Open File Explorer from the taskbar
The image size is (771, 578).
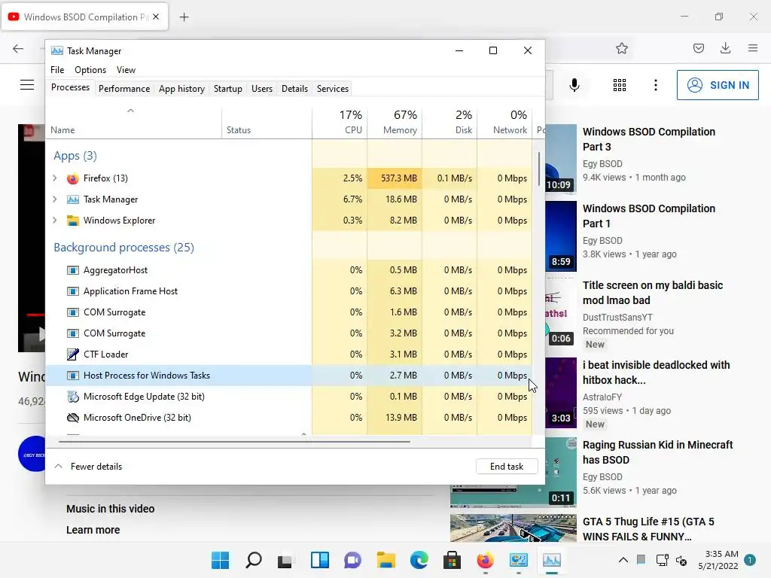(386, 560)
